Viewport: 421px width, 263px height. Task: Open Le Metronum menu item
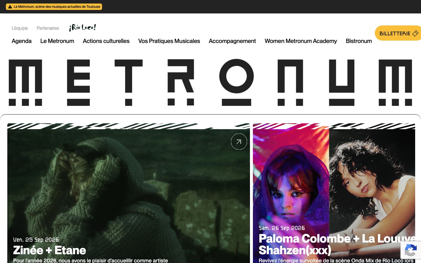coord(57,41)
